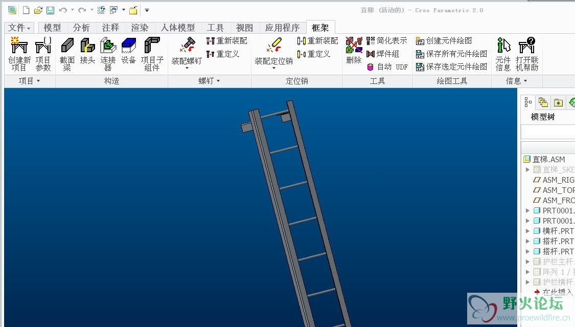
Task: Select the 连接器 connector tool
Action: [x=108, y=54]
